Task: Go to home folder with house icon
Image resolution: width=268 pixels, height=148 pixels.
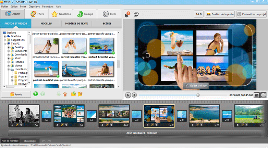Action: click(x=65, y=94)
